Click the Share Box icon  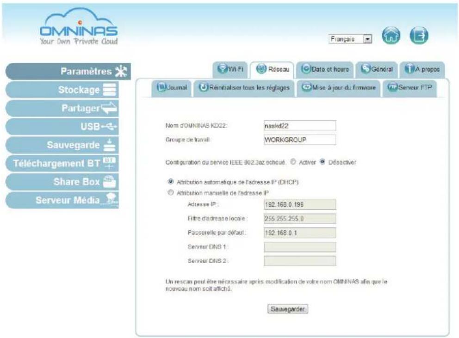pos(110,181)
